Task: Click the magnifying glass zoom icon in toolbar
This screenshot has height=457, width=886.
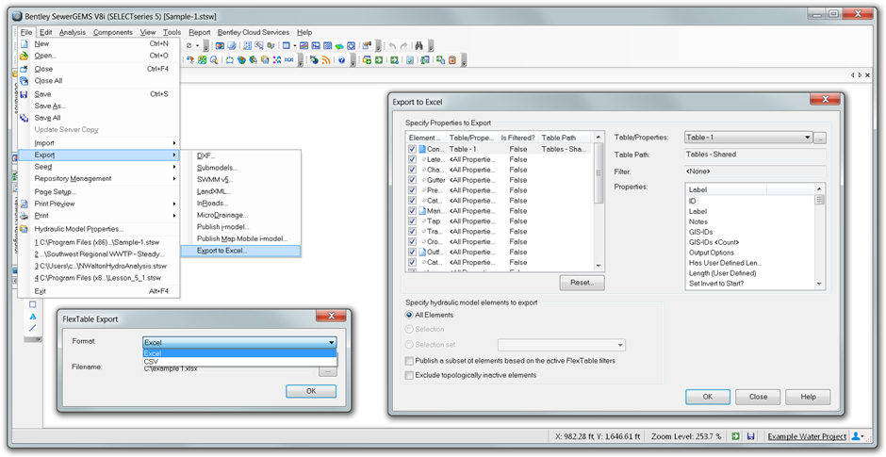Action: click(x=214, y=60)
